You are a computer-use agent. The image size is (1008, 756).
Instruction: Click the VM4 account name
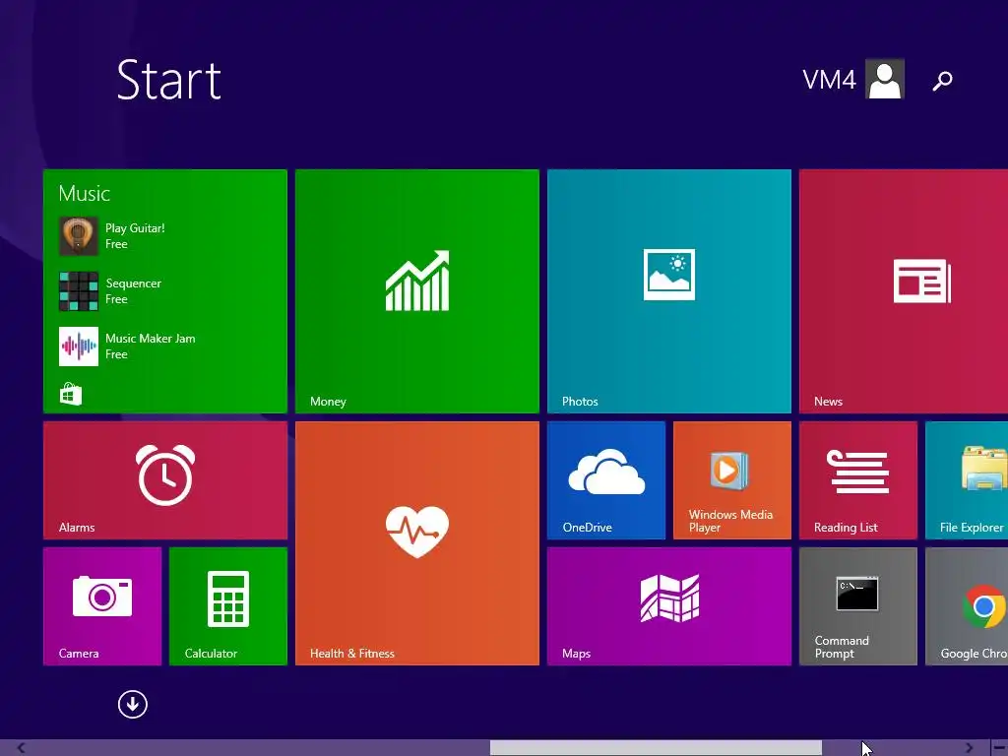point(829,80)
